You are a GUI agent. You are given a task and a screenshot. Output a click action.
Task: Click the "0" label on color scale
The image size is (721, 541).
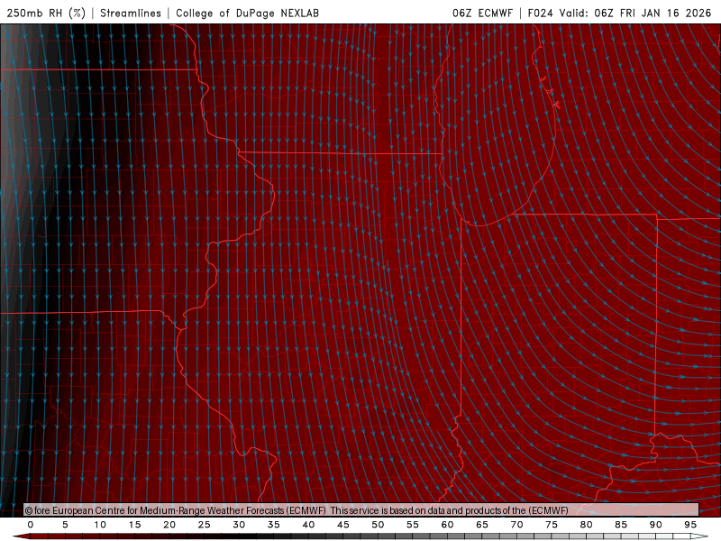pyautogui.click(x=31, y=525)
